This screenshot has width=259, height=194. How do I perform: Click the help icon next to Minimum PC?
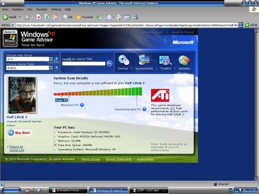point(82,105)
